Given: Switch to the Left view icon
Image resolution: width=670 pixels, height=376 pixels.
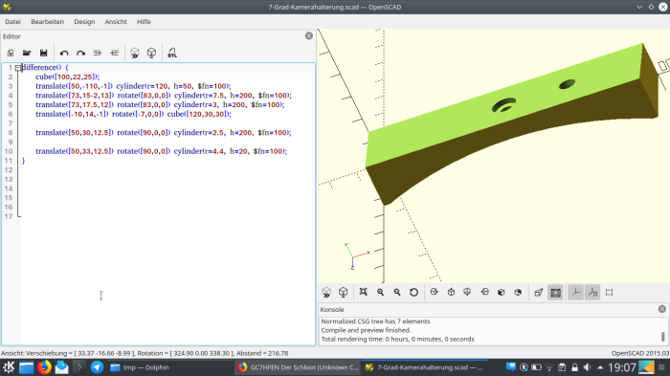Looking at the screenshot, I should tap(484, 292).
